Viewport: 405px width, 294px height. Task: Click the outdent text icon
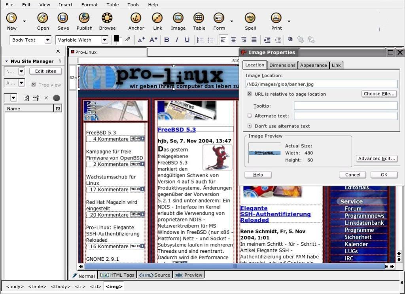click(x=278, y=40)
